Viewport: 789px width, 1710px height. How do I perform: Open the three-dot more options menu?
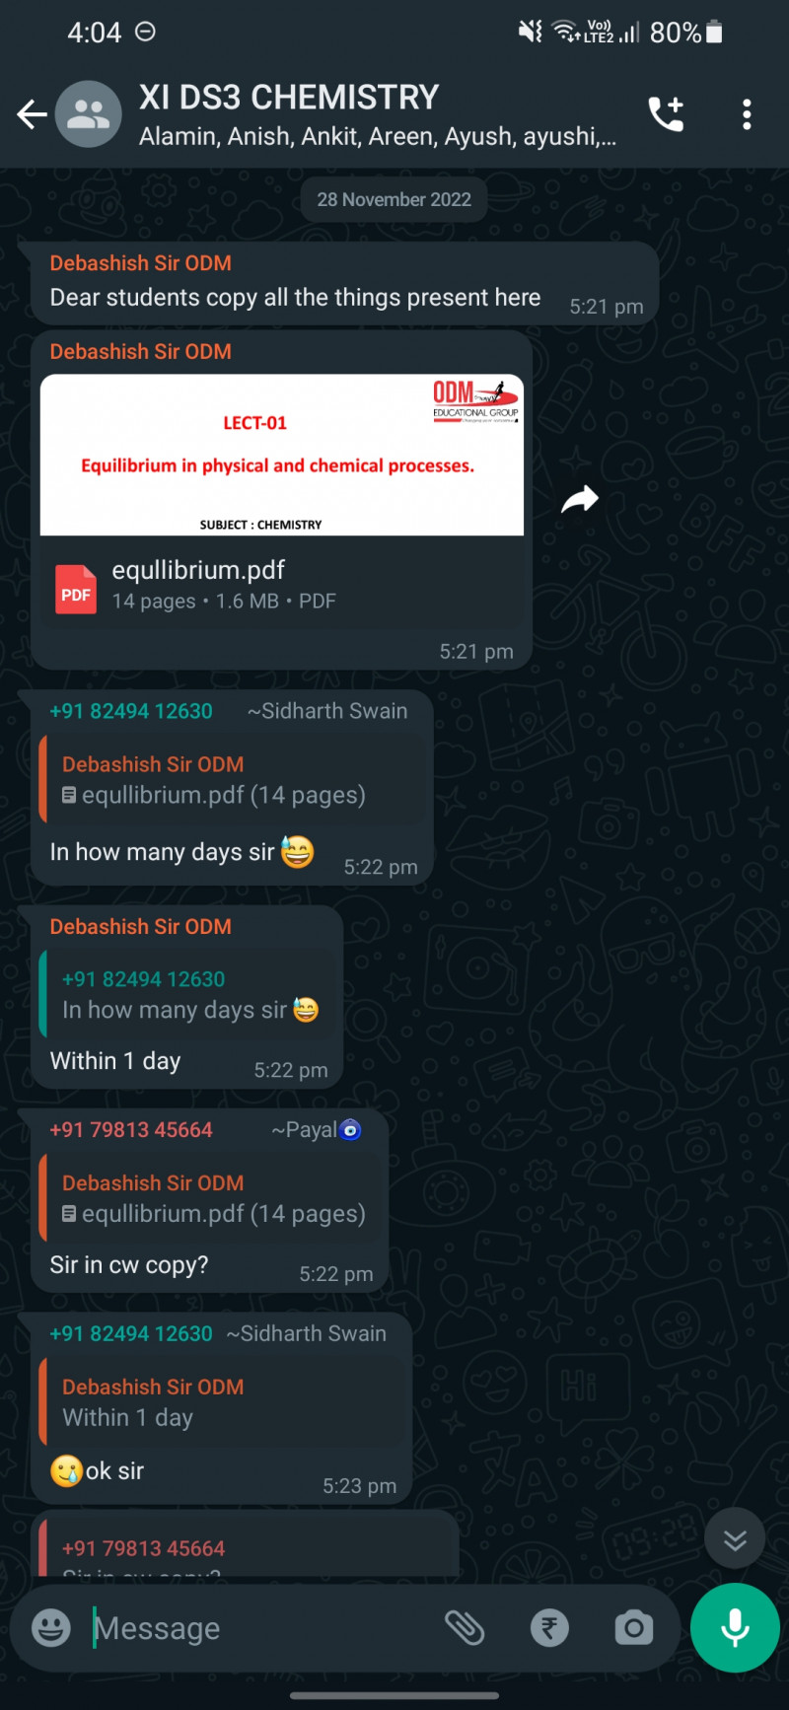click(x=747, y=114)
